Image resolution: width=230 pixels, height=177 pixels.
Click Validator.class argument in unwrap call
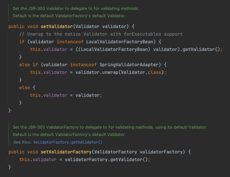pos(141,72)
